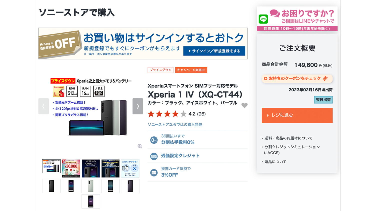Click the 0% installment fee icon
Screen dimensions: 375x211
coord(154,140)
